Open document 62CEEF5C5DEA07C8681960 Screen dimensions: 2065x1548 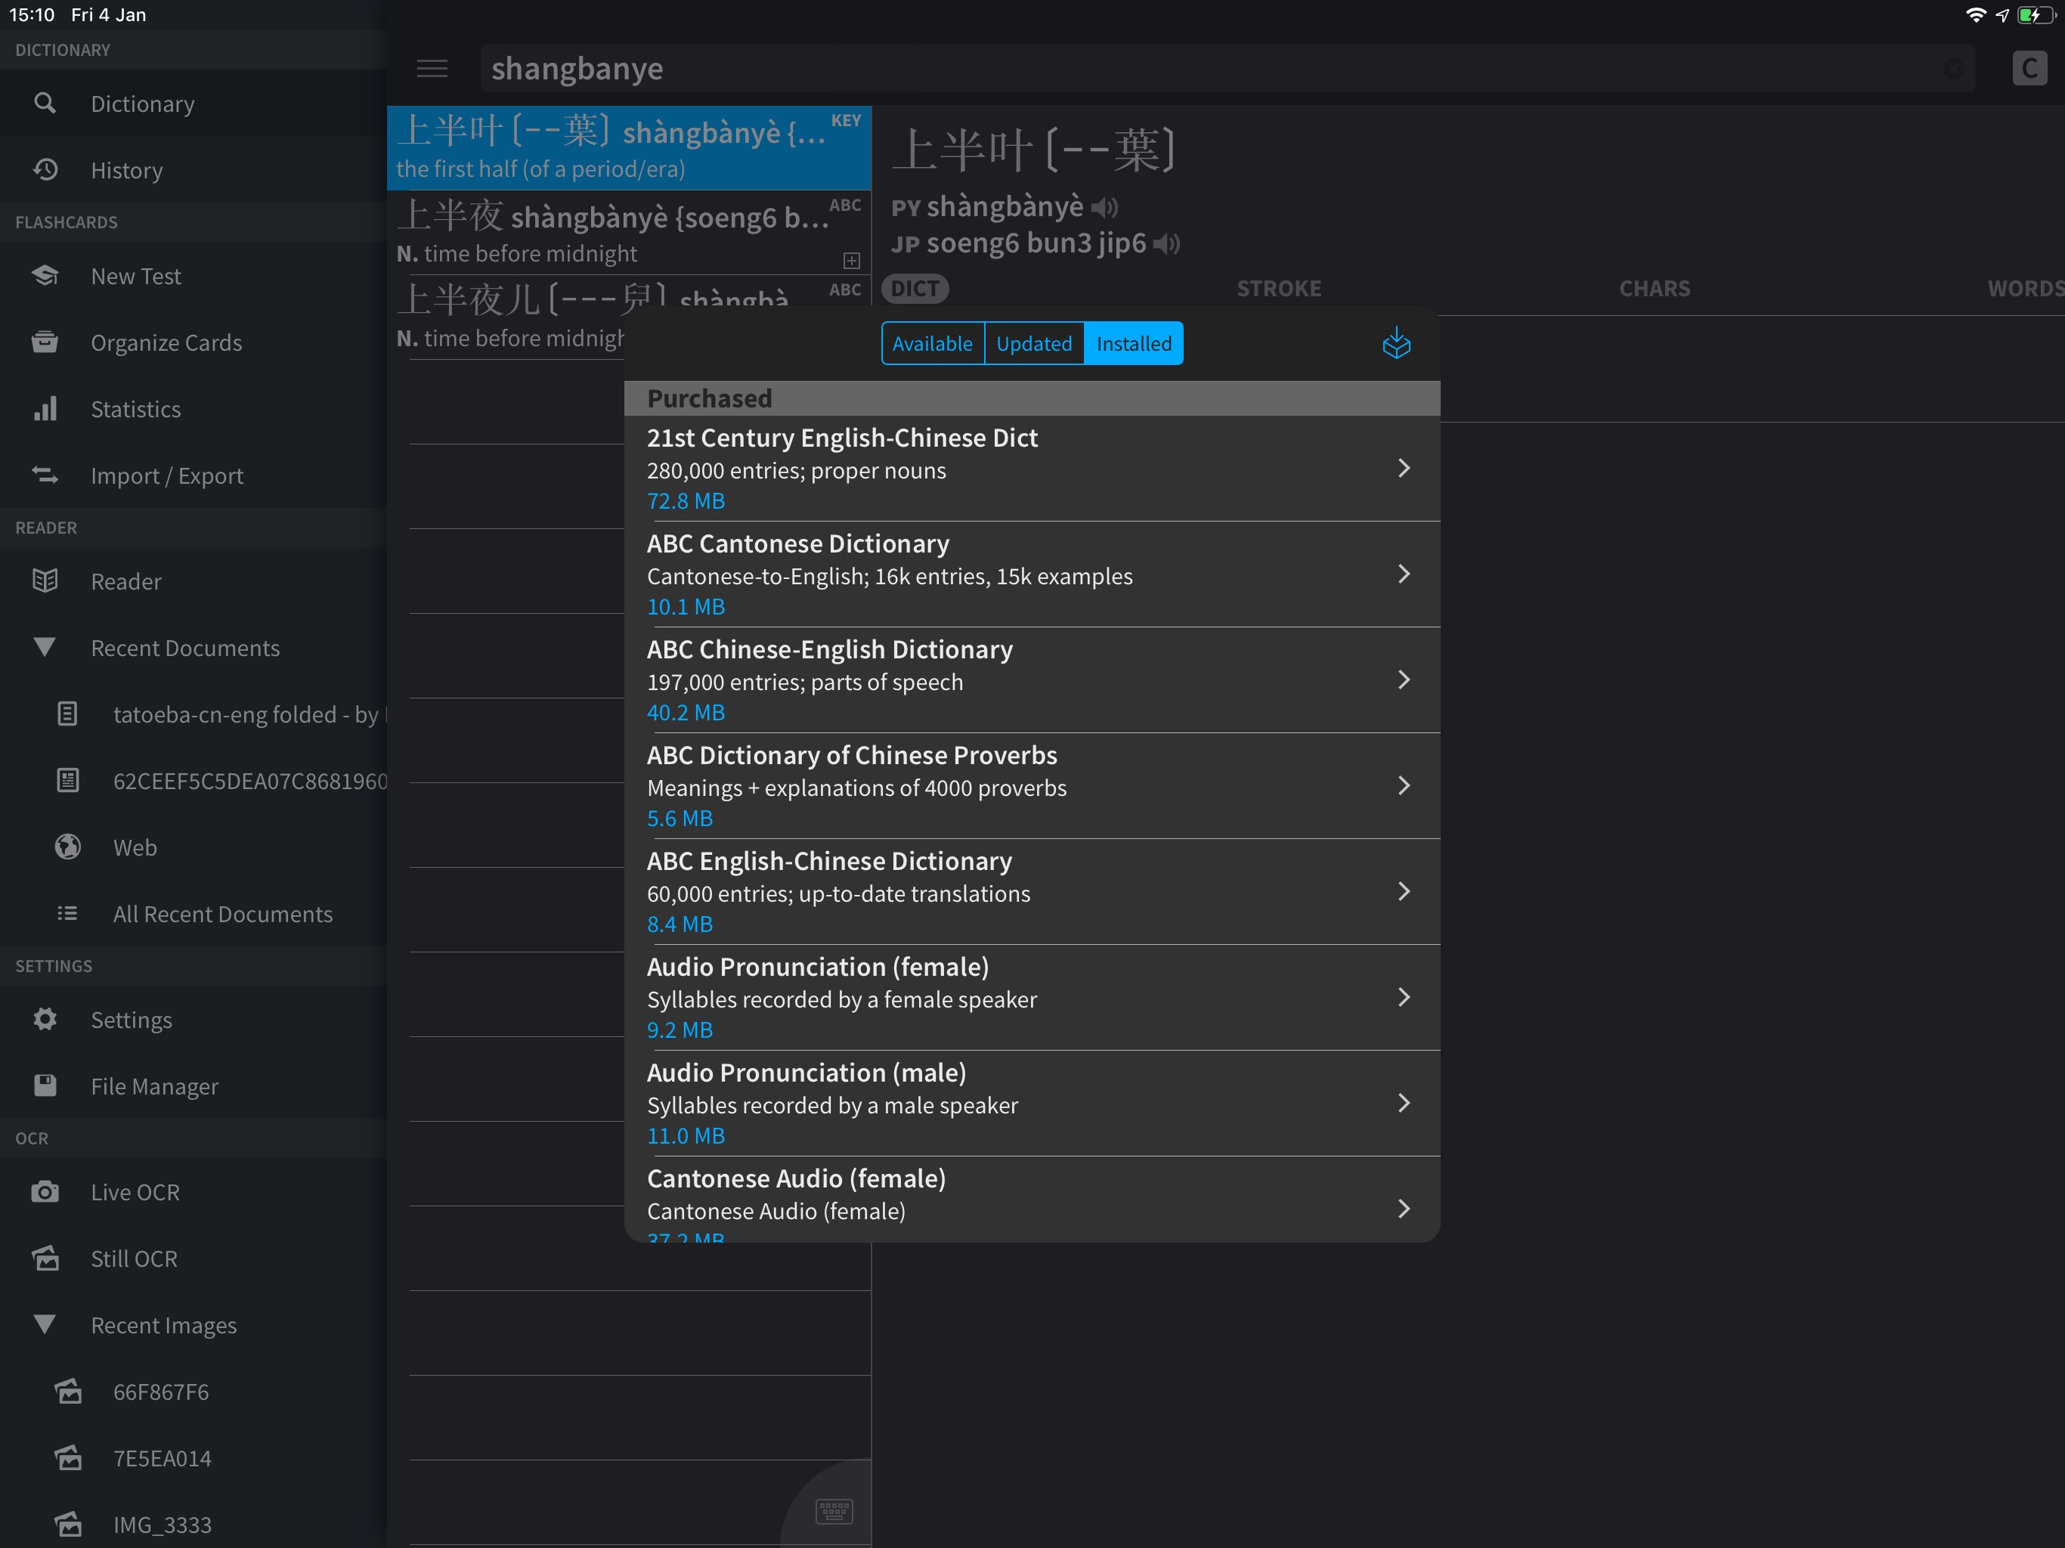tap(193, 781)
